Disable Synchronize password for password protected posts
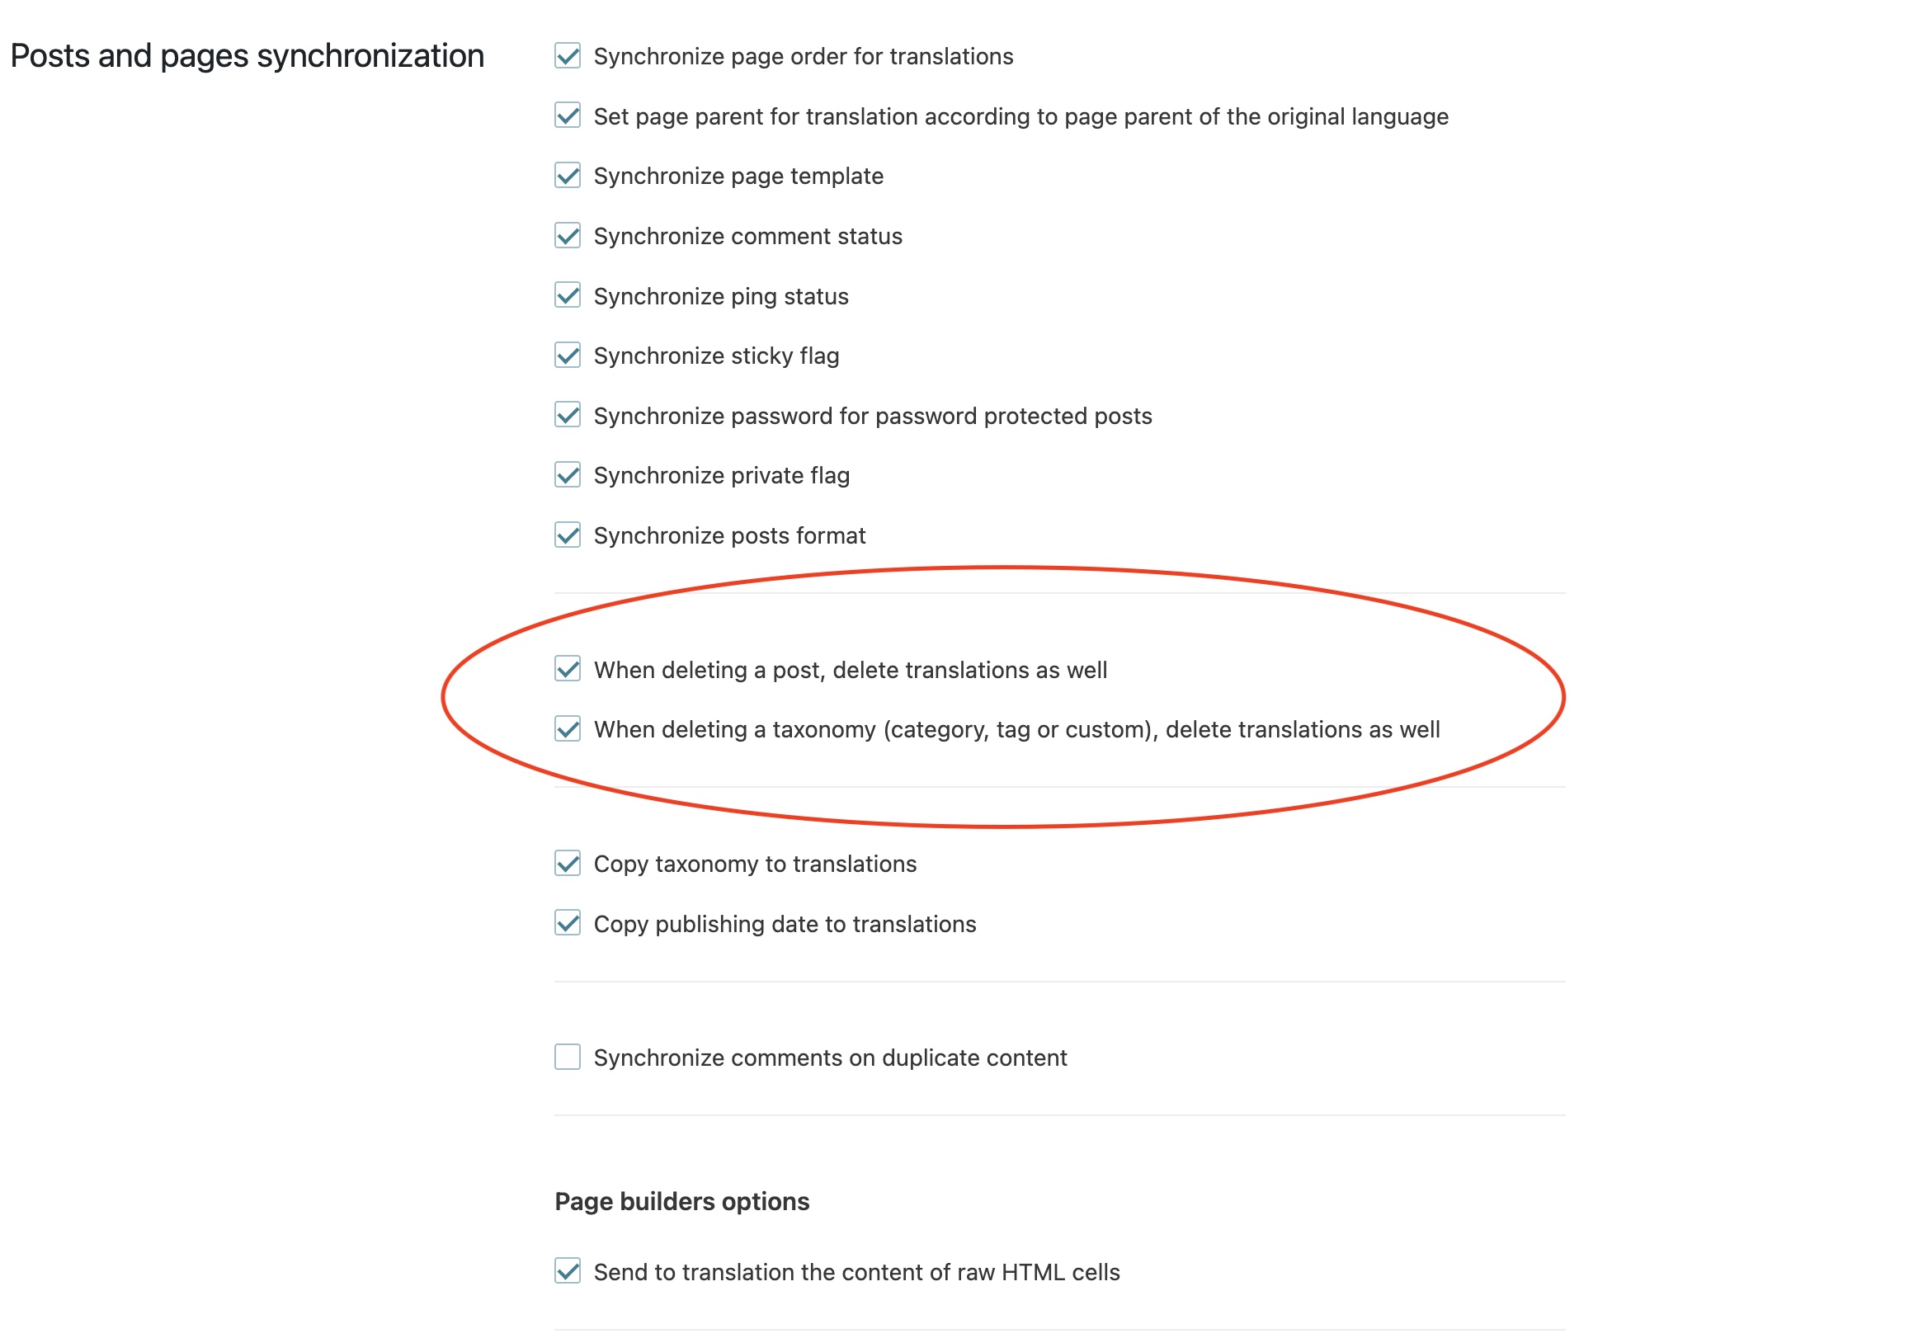The image size is (1909, 1338). point(568,415)
